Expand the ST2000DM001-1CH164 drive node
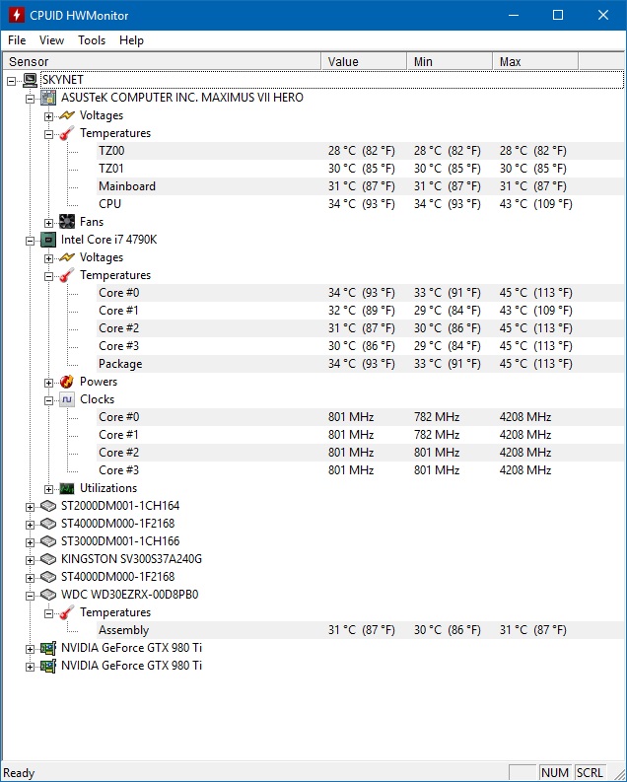627x782 pixels. [x=31, y=506]
